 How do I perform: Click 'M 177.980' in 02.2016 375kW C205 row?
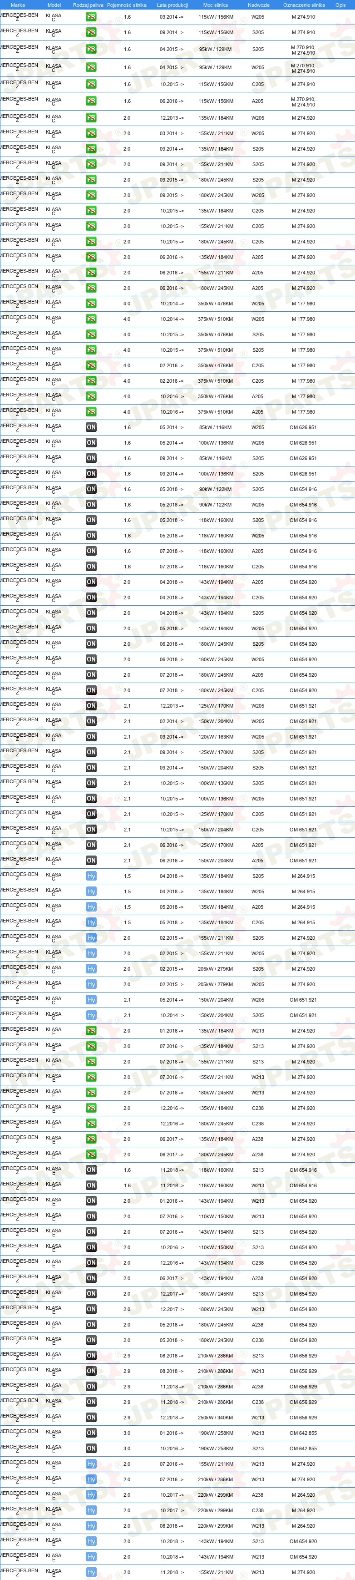[x=303, y=381]
